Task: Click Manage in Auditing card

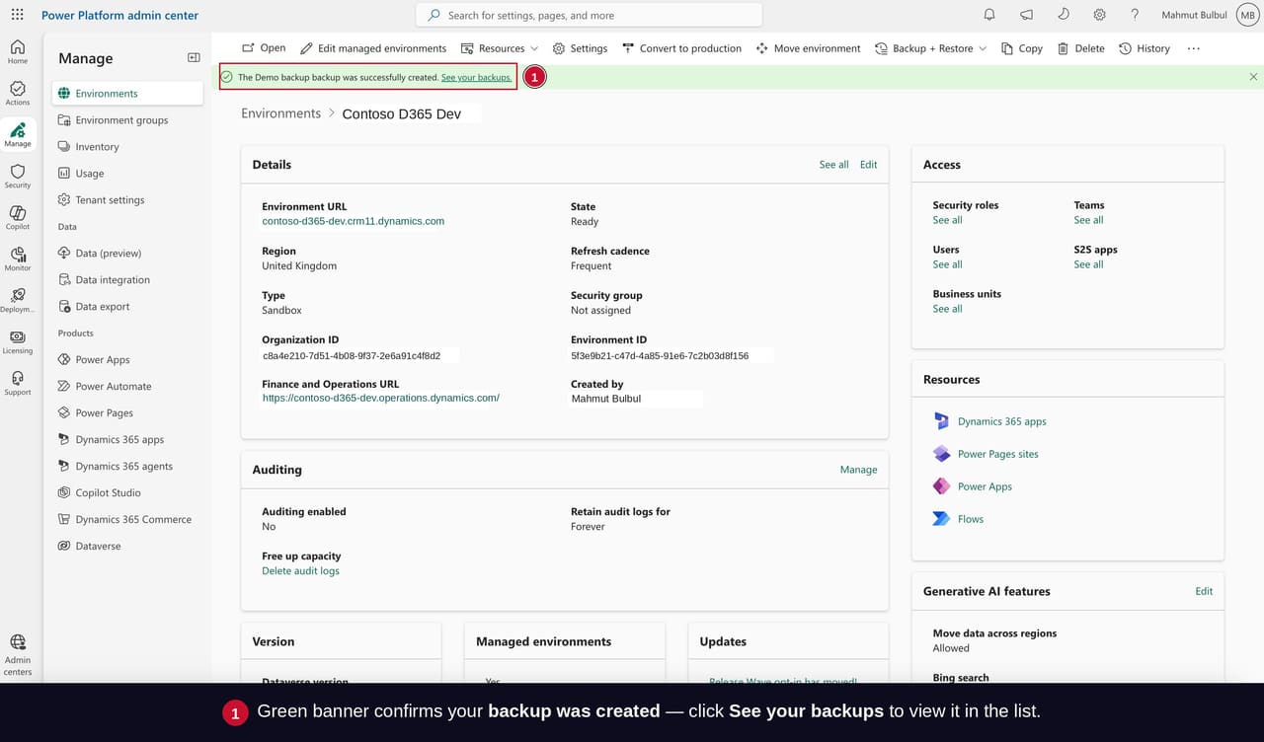Action: (858, 470)
